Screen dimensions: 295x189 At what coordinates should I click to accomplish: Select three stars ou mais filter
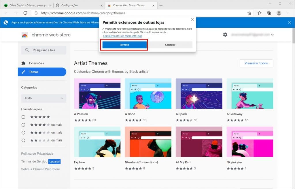point(23,133)
